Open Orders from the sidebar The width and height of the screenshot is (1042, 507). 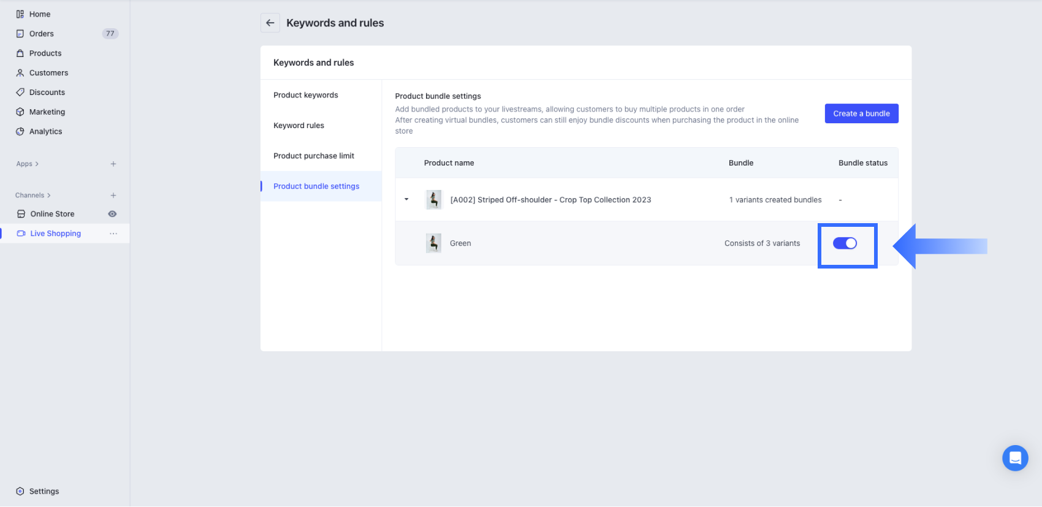tap(41, 34)
